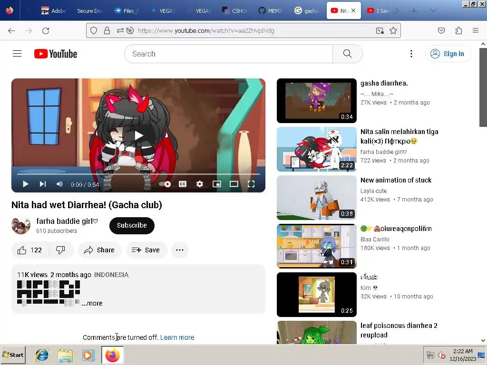The height and width of the screenshot is (365, 487).
Task: Open Firefox application menu
Action: [x=476, y=30]
